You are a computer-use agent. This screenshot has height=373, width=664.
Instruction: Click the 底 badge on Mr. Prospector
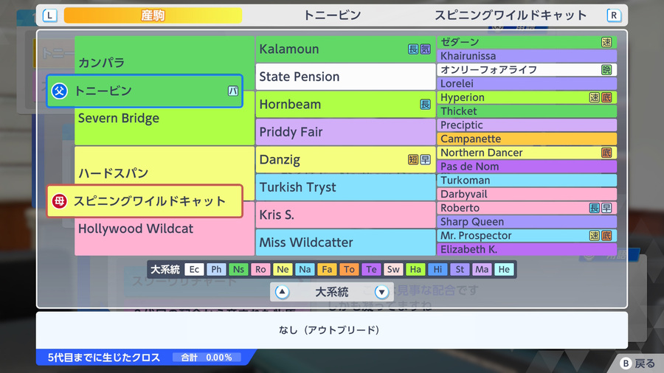[x=606, y=236]
